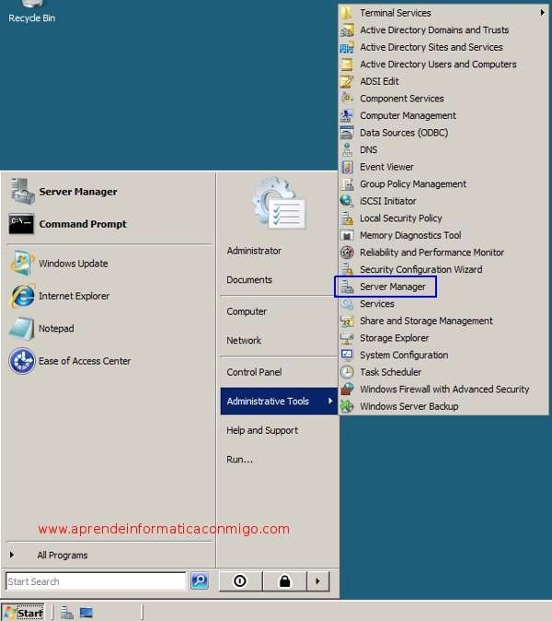Screen dimensions: 552x621
Task: Click the Start Search magnifier button
Action: click(200, 581)
